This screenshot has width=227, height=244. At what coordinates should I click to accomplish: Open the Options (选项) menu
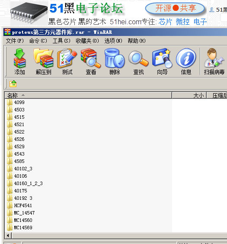113,41
